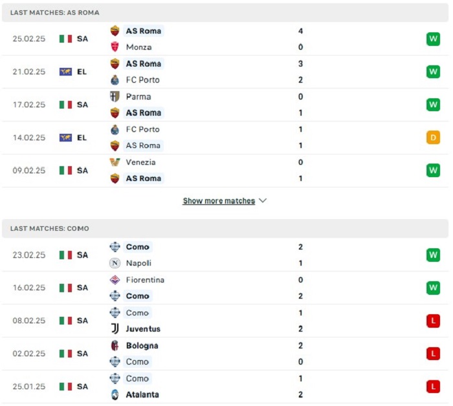Click the Fiorentina club crest icon
Screen dimensions: 453x406
(x=115, y=280)
